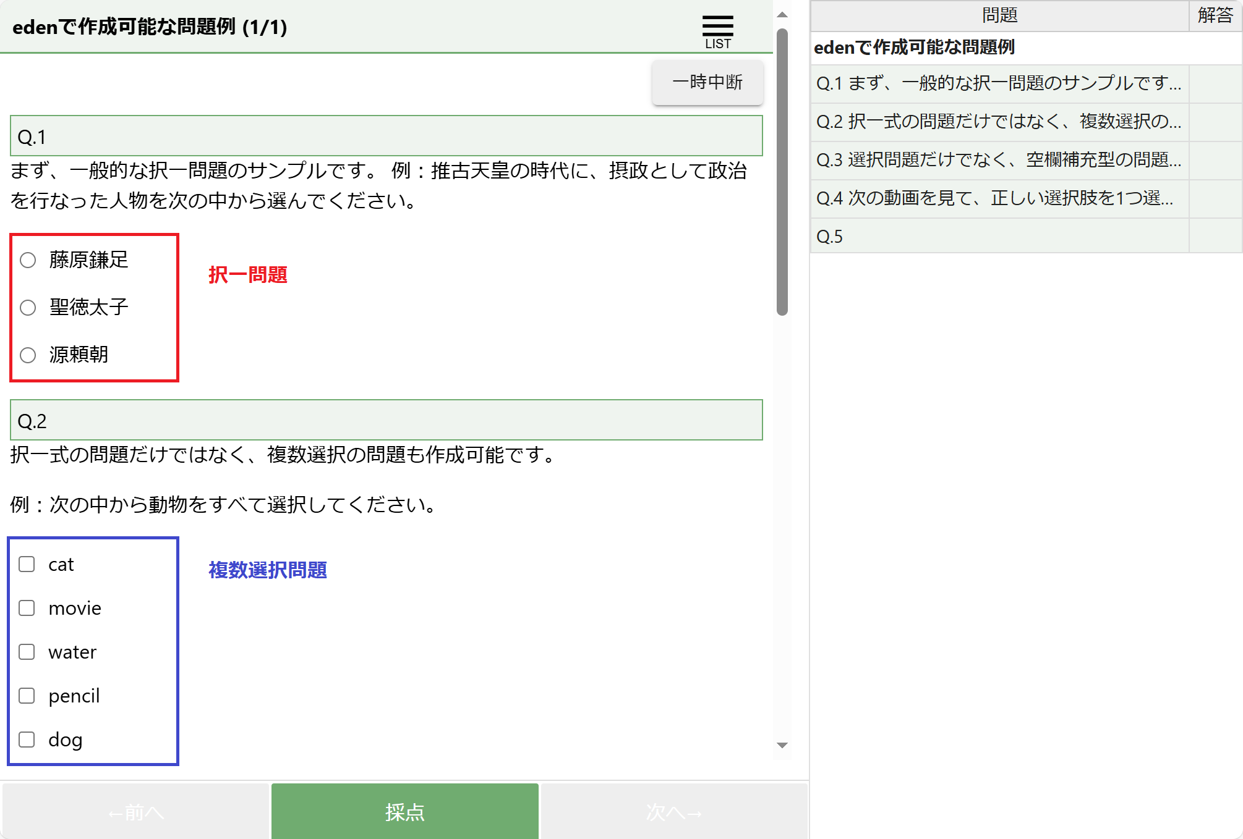Click the section title in the right panel
1243x839 pixels.
[914, 48]
